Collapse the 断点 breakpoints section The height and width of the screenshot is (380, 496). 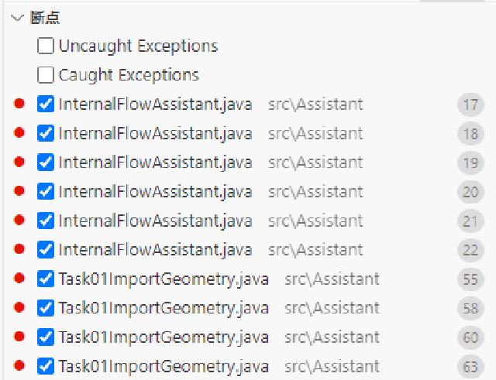(17, 18)
